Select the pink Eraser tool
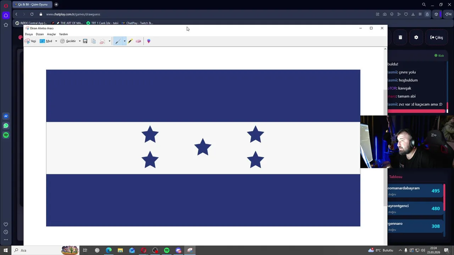The height and width of the screenshot is (255, 454). click(x=138, y=41)
